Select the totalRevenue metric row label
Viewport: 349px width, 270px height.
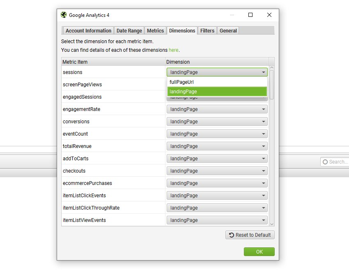[77, 146]
